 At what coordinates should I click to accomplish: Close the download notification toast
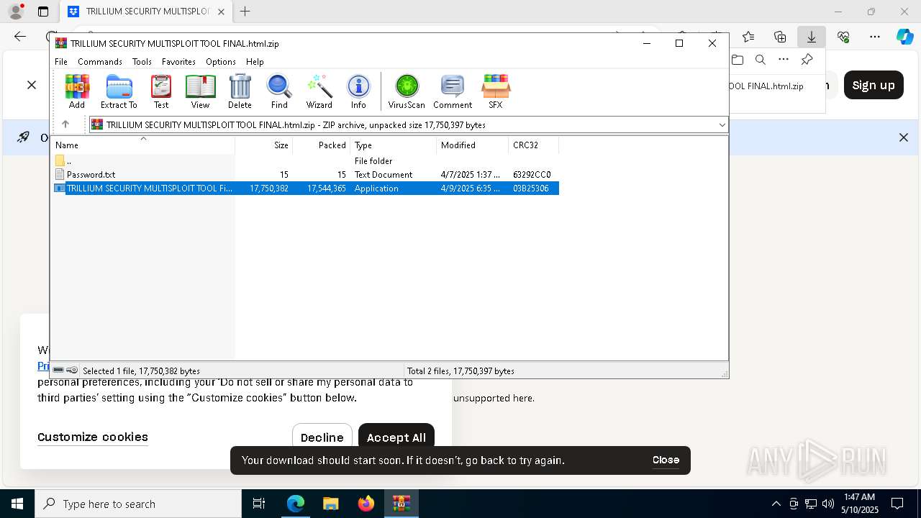666,460
